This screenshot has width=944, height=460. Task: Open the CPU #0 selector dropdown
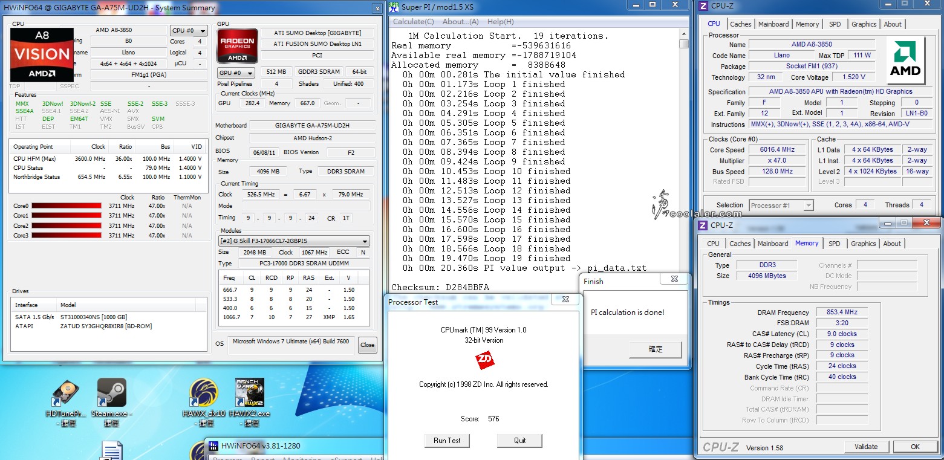(x=189, y=31)
